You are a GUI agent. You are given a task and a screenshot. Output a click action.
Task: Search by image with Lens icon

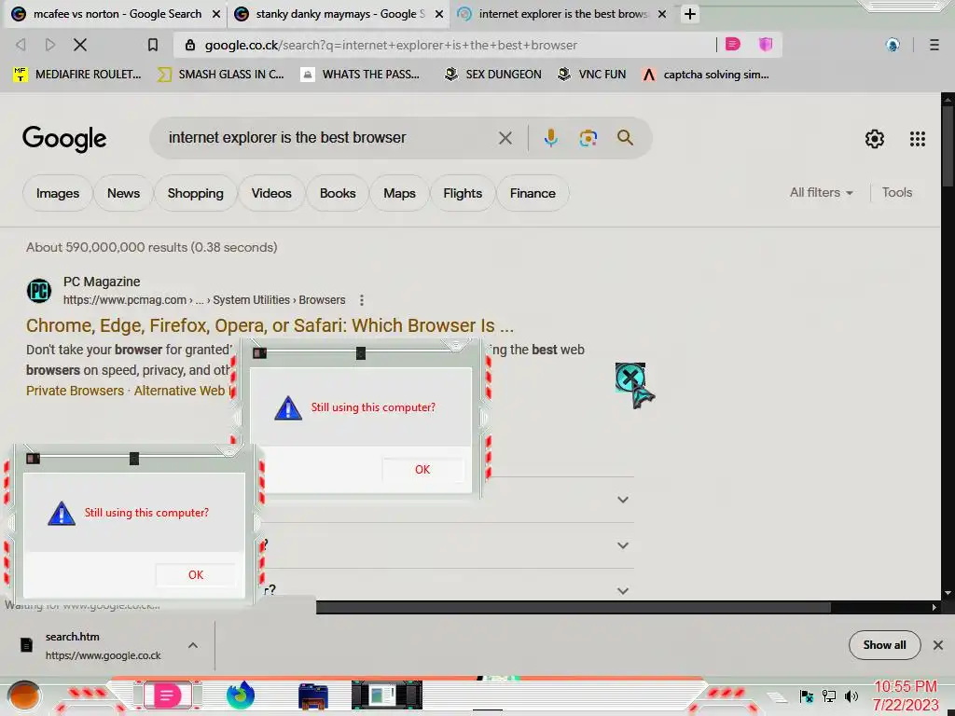click(x=588, y=138)
